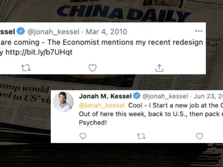Open the bit.ly/b7UHqt link
Image resolution: width=223 pixels, height=167 pixels.
click(x=39, y=52)
